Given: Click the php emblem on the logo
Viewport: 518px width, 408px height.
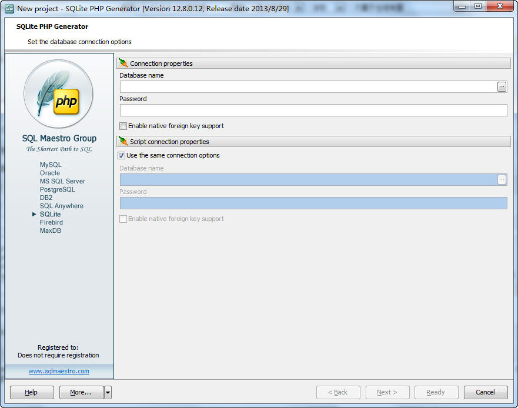Looking at the screenshot, I should (66, 102).
